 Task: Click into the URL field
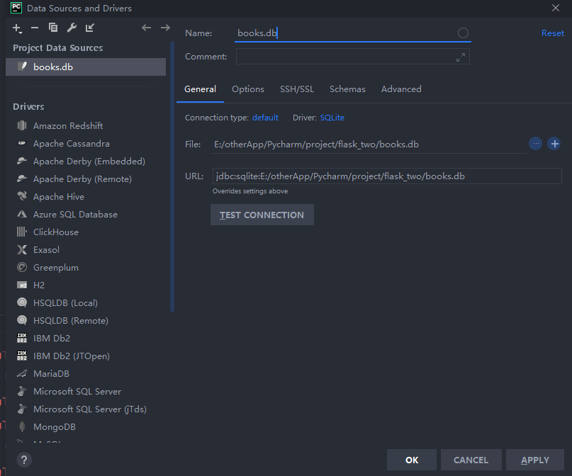point(387,176)
